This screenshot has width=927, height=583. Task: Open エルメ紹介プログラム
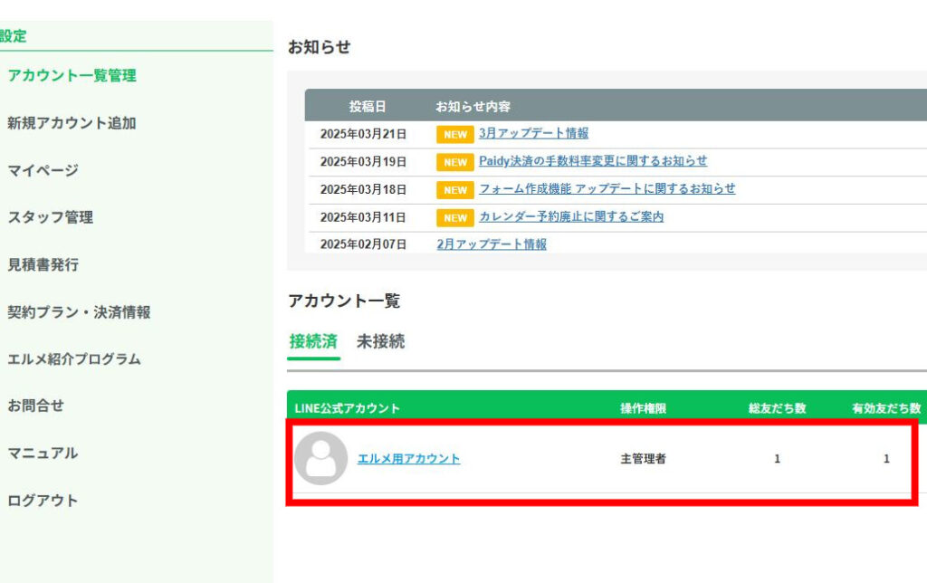click(74, 359)
